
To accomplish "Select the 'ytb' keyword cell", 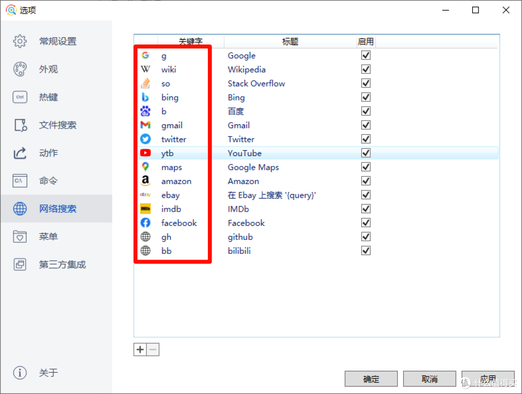I will click(x=167, y=153).
